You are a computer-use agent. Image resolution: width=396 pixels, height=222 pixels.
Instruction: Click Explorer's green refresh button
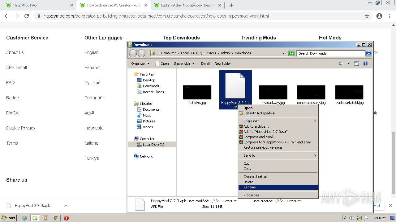[x=291, y=53]
